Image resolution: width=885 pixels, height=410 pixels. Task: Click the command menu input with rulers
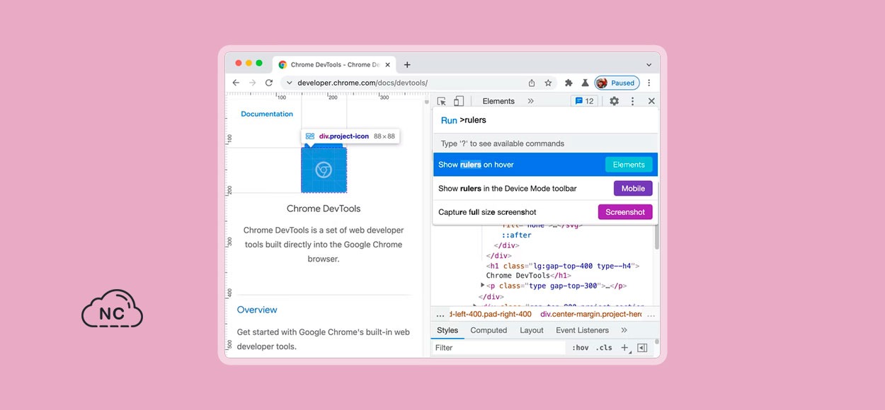tap(545, 120)
